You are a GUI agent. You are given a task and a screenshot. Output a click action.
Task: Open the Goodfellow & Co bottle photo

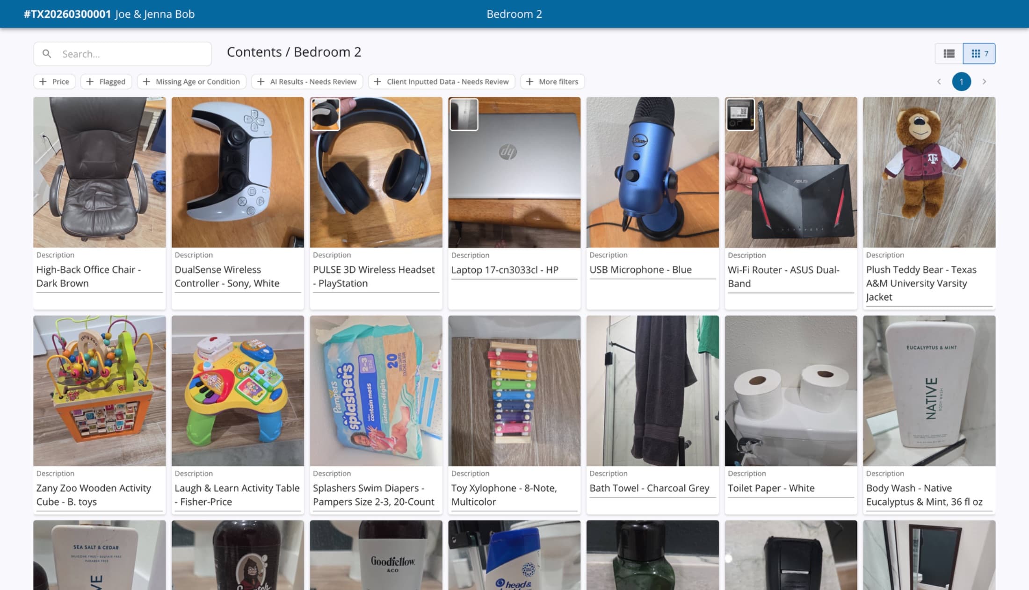pos(376,555)
